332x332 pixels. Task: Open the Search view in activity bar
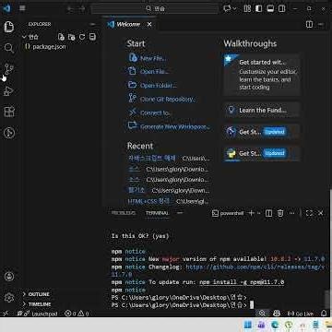(x=9, y=48)
